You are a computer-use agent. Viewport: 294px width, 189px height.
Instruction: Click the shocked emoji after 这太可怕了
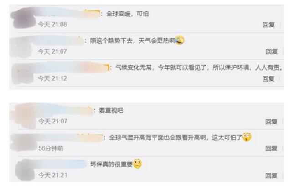tap(247, 137)
